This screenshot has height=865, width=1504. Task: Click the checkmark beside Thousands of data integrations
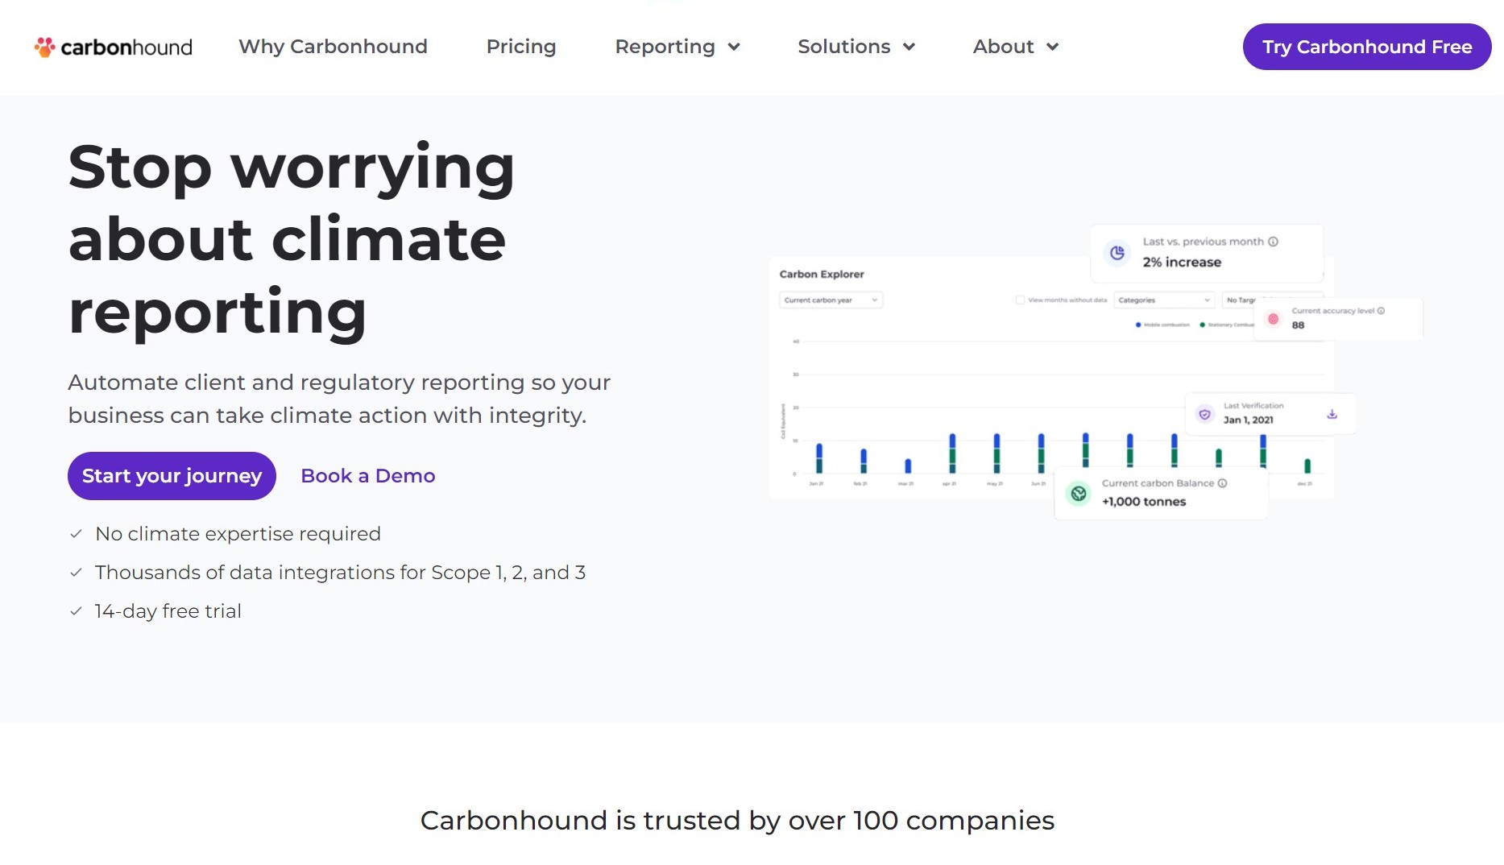click(x=76, y=573)
